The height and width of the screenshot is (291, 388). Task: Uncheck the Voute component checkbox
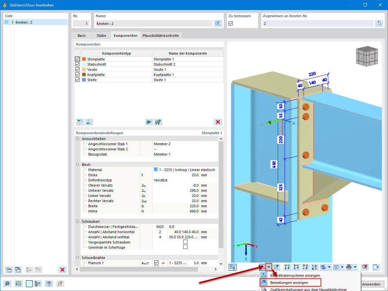pos(77,70)
